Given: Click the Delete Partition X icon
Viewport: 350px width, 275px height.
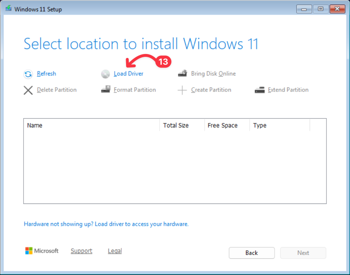Looking at the screenshot, I should [x=28, y=90].
